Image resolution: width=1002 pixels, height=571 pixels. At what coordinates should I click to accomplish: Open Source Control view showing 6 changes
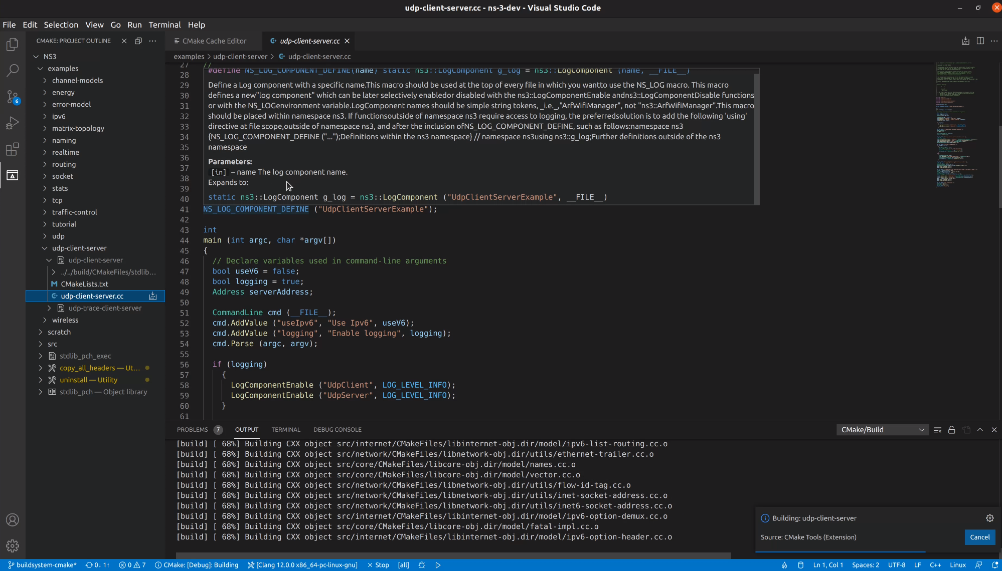[12, 97]
